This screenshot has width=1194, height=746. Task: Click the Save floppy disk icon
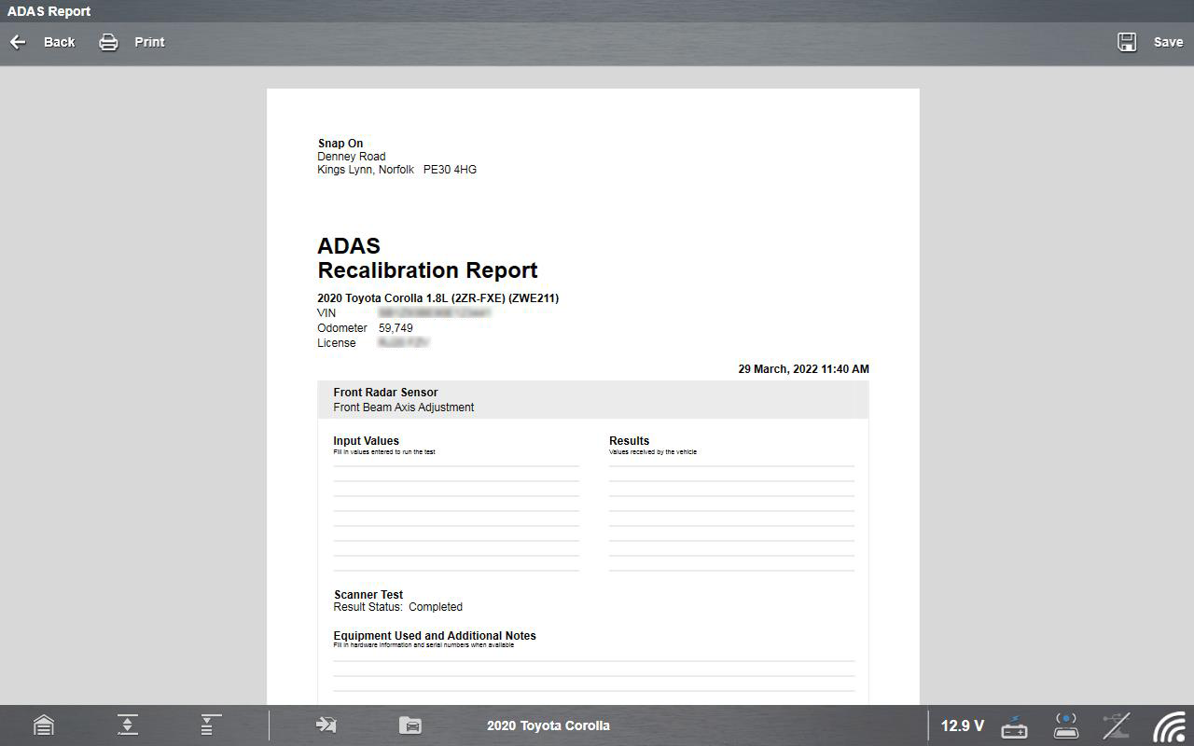click(x=1127, y=42)
